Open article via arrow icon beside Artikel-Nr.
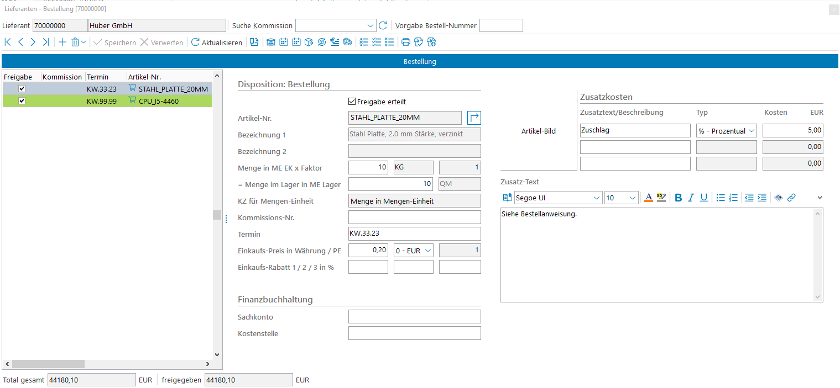 click(474, 118)
